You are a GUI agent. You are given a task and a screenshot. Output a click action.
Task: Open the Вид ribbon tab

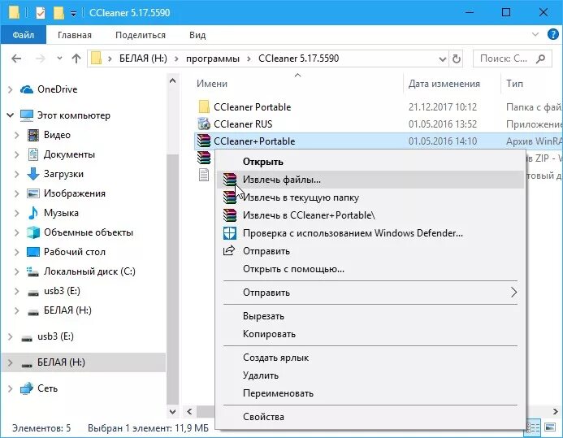pyautogui.click(x=197, y=35)
